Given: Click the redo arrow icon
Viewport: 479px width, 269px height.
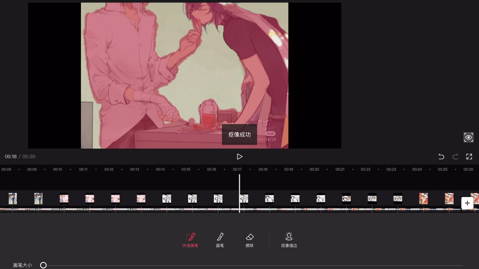Looking at the screenshot, I should pos(455,156).
